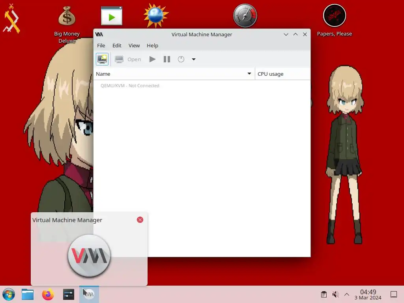Minimize the Virtual Machine Manager window
404x303 pixels.
coord(286,34)
